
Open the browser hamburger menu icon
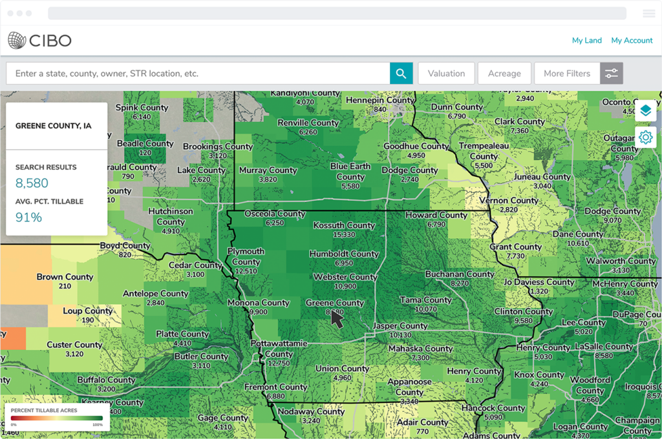[x=649, y=14]
